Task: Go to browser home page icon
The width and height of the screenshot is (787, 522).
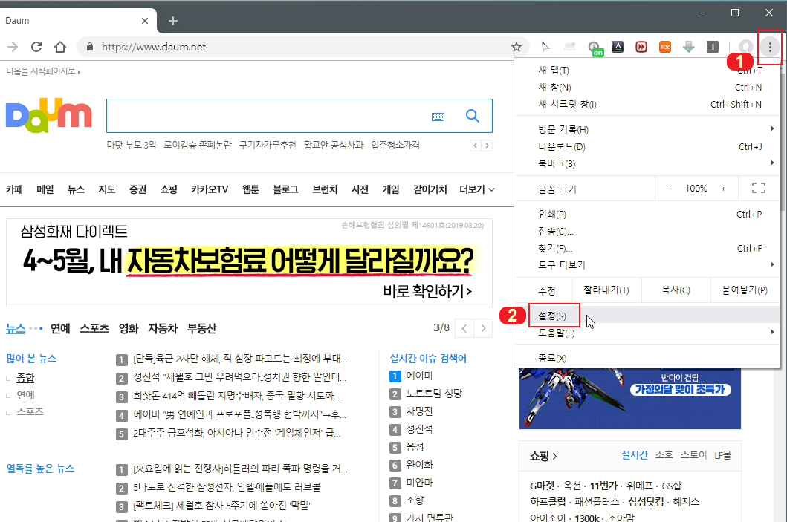Action: (x=60, y=47)
